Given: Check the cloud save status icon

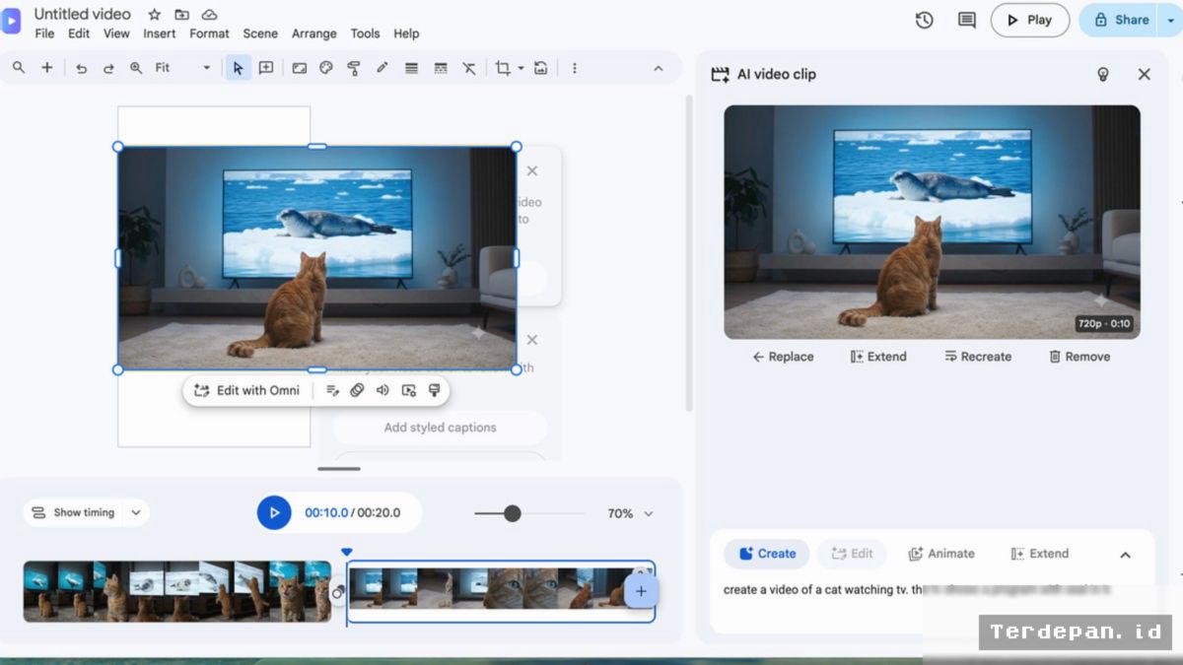Looking at the screenshot, I should click(209, 15).
